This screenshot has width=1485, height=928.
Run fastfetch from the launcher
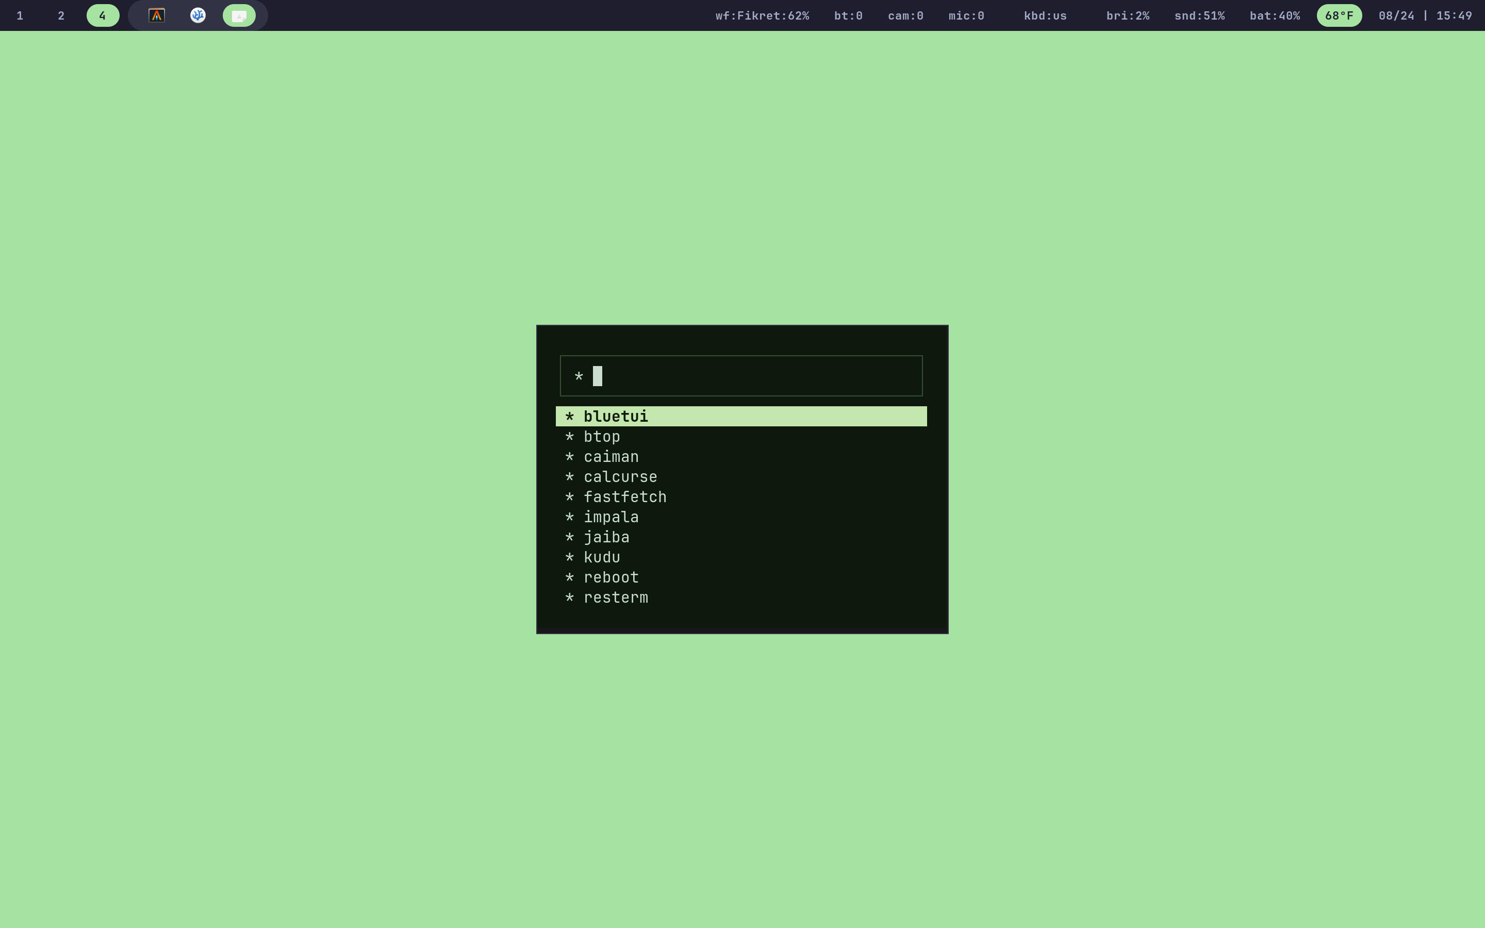740,496
